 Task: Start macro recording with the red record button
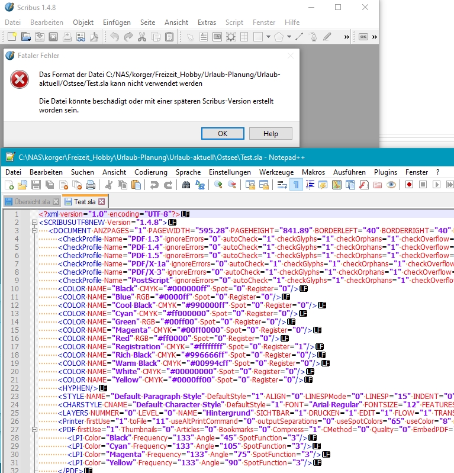coord(409,185)
